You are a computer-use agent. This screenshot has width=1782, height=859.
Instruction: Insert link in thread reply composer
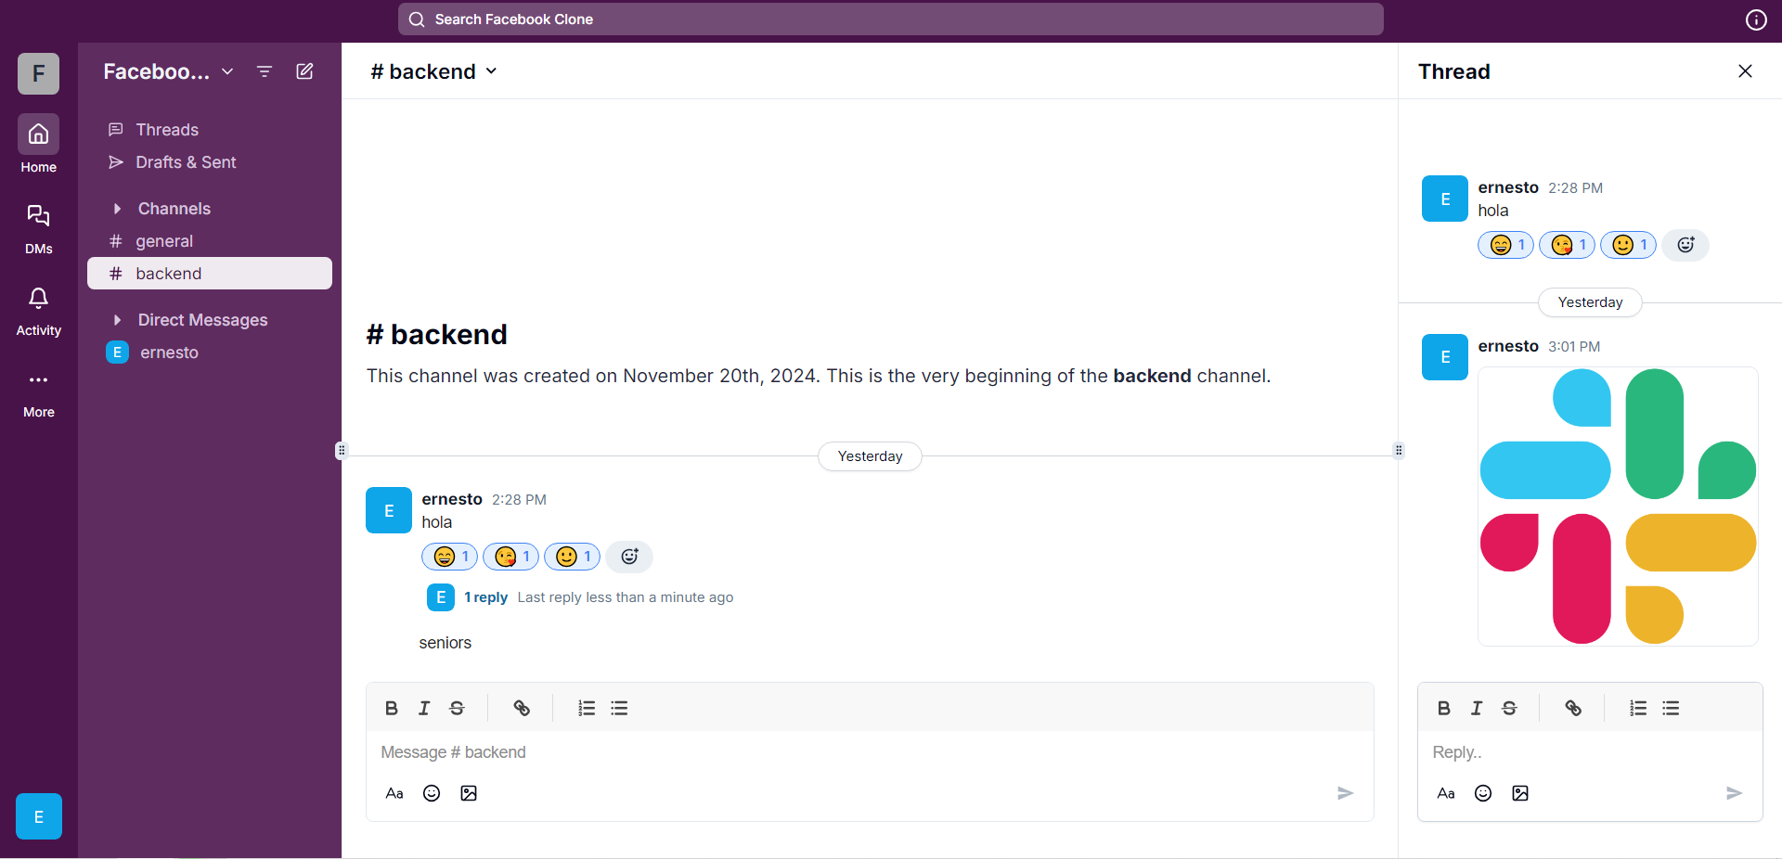[1573, 708]
